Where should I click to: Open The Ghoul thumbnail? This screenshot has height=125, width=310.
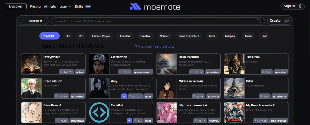tap(235, 64)
